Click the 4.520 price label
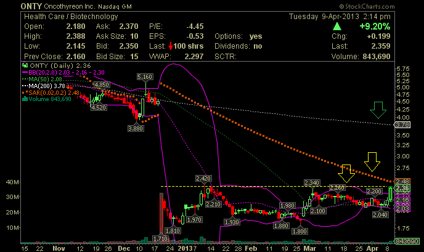 click(99, 107)
